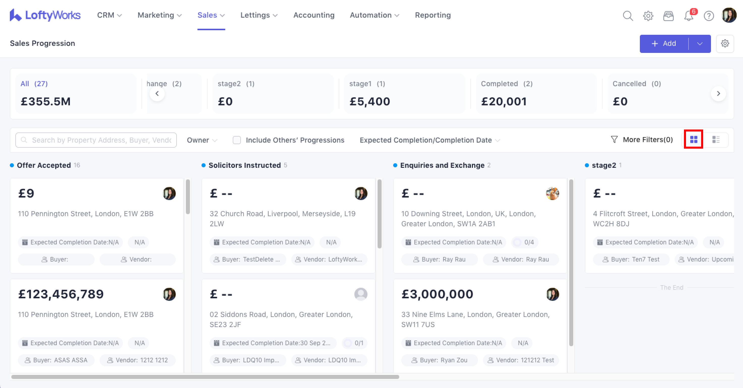This screenshot has height=388, width=743.
Task: Open Expected Completion/Completion Date dropdown
Action: (430, 140)
